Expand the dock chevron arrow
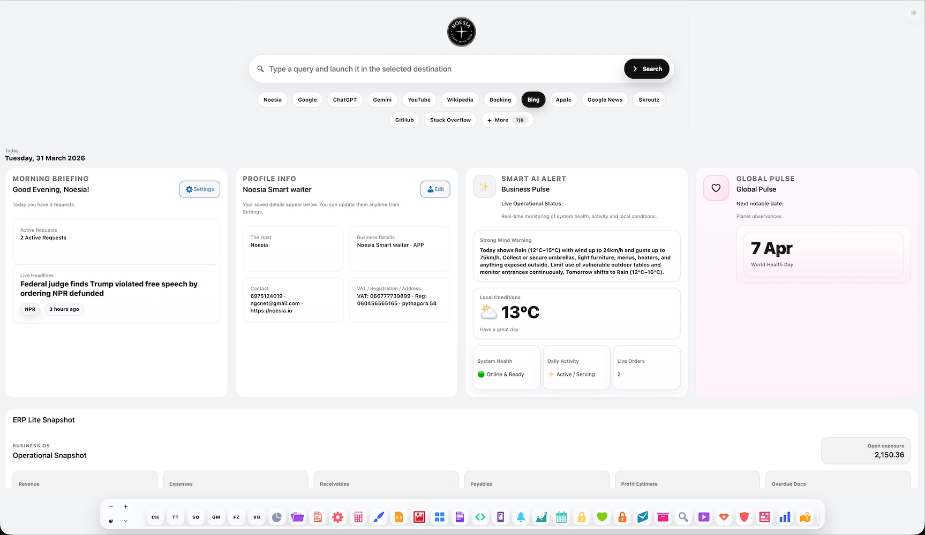This screenshot has height=535, width=925. pos(126,521)
